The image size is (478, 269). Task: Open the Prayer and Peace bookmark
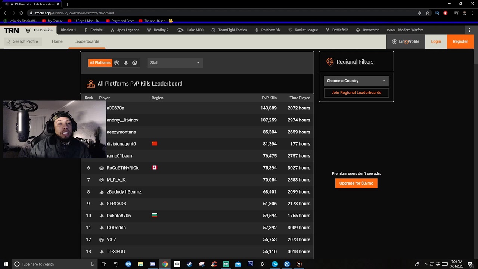pos(120,21)
